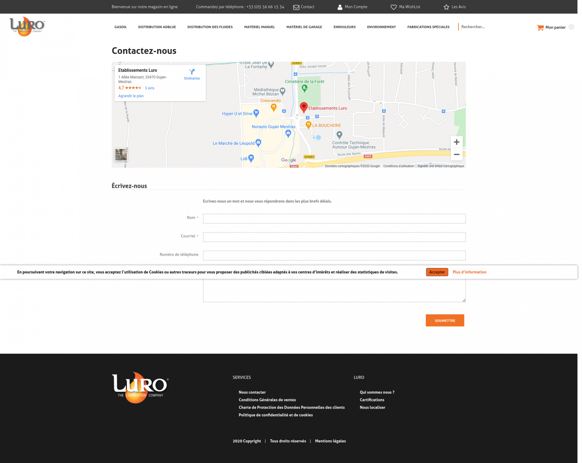
Task: Open Mentions légales link
Action: pyautogui.click(x=330, y=441)
